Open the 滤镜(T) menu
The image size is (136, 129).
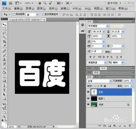point(65,9)
